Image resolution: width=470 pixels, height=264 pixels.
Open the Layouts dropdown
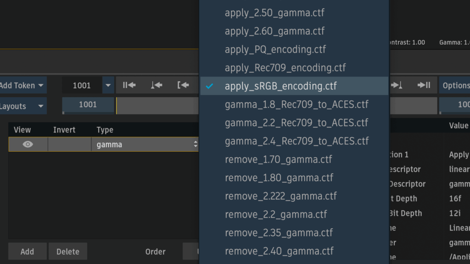pyautogui.click(x=22, y=106)
